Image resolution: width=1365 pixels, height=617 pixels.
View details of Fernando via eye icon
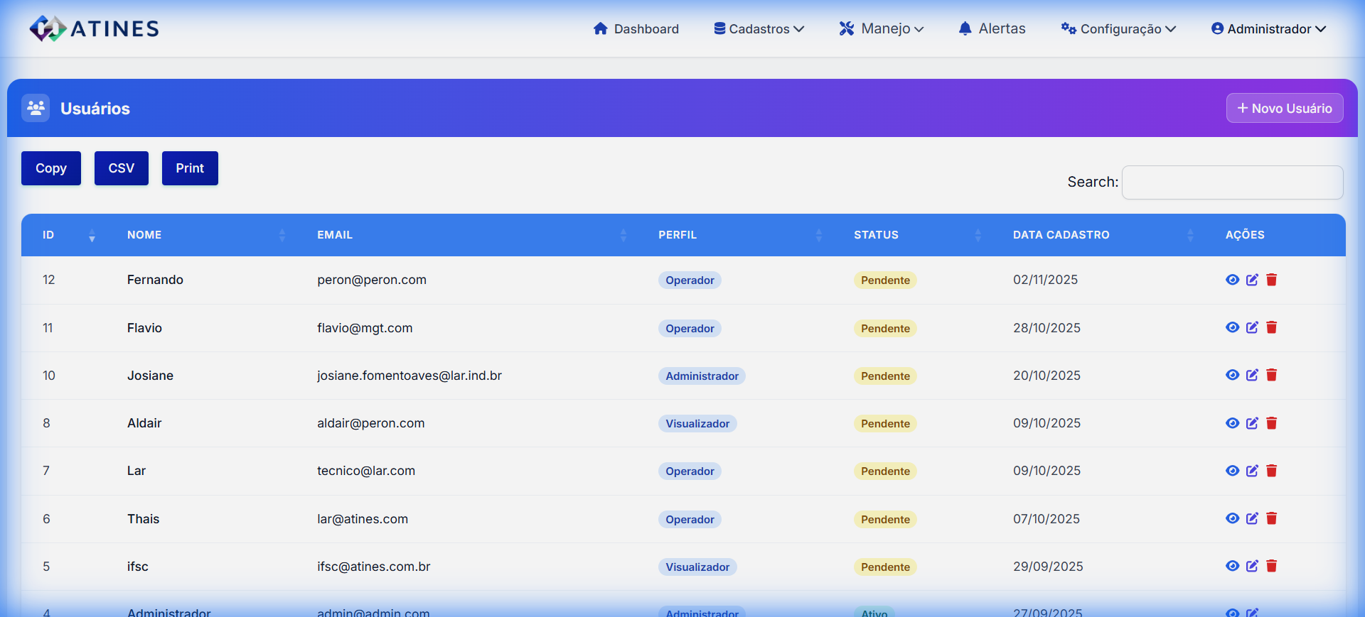tap(1232, 280)
